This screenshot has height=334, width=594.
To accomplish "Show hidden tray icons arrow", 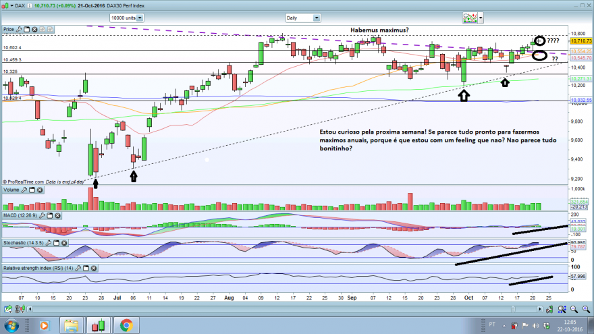I will [504, 326].
